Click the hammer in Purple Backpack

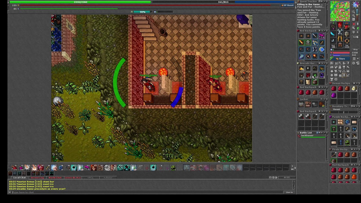[334, 129]
